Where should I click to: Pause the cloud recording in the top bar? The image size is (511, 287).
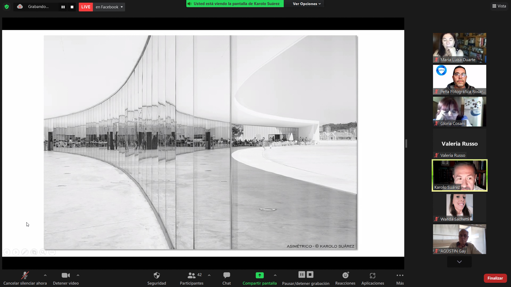63,7
